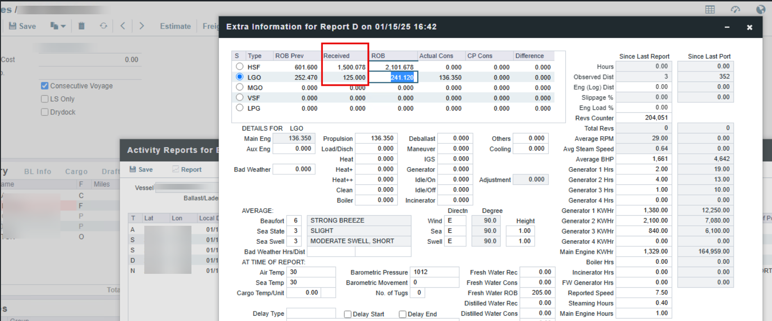
Task: Select the MGO fuel type radio button
Action: [x=240, y=87]
